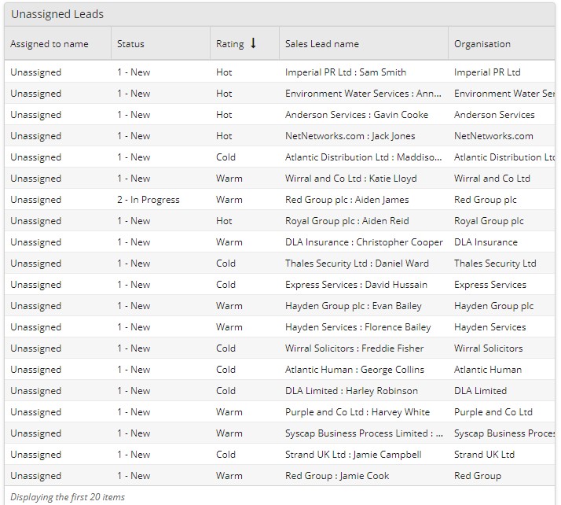Click Cold rating in Atlantic Distribution row

point(225,157)
